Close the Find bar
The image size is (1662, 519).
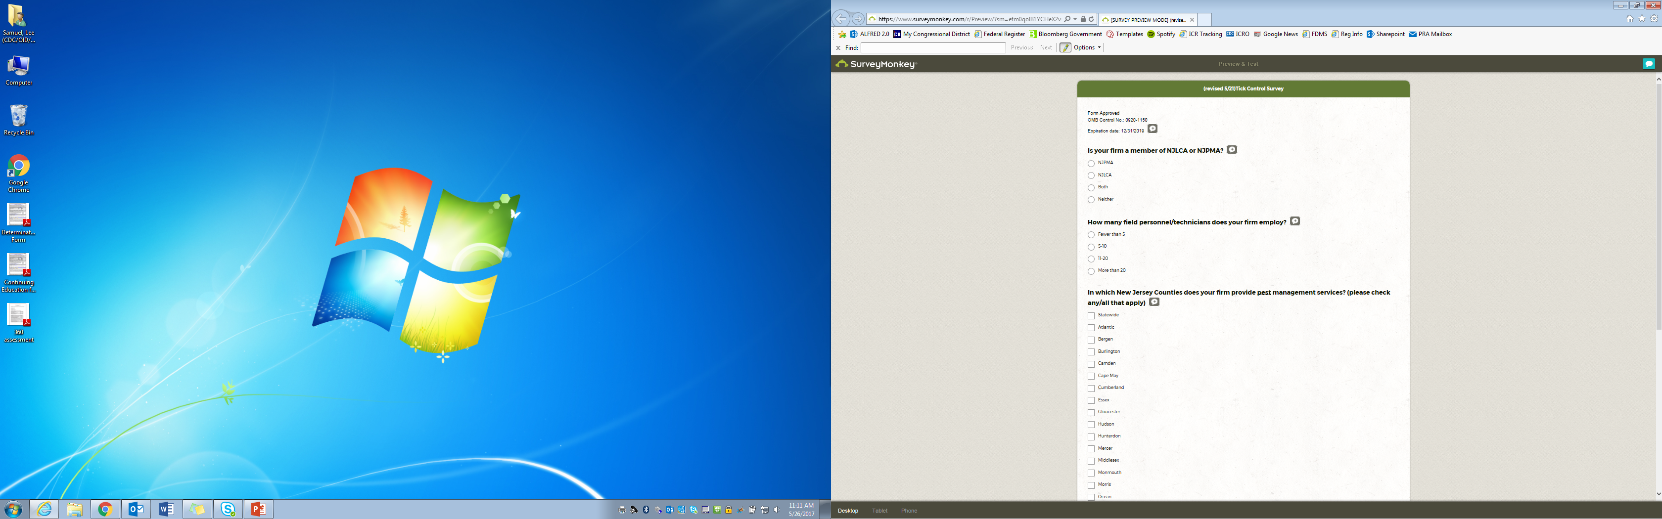pos(838,48)
